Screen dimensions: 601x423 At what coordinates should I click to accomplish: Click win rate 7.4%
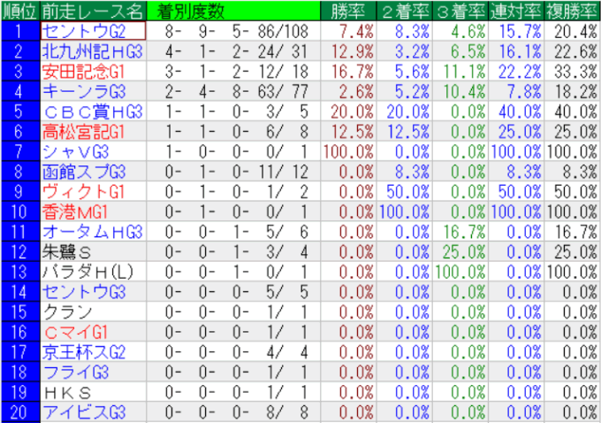pyautogui.click(x=356, y=31)
